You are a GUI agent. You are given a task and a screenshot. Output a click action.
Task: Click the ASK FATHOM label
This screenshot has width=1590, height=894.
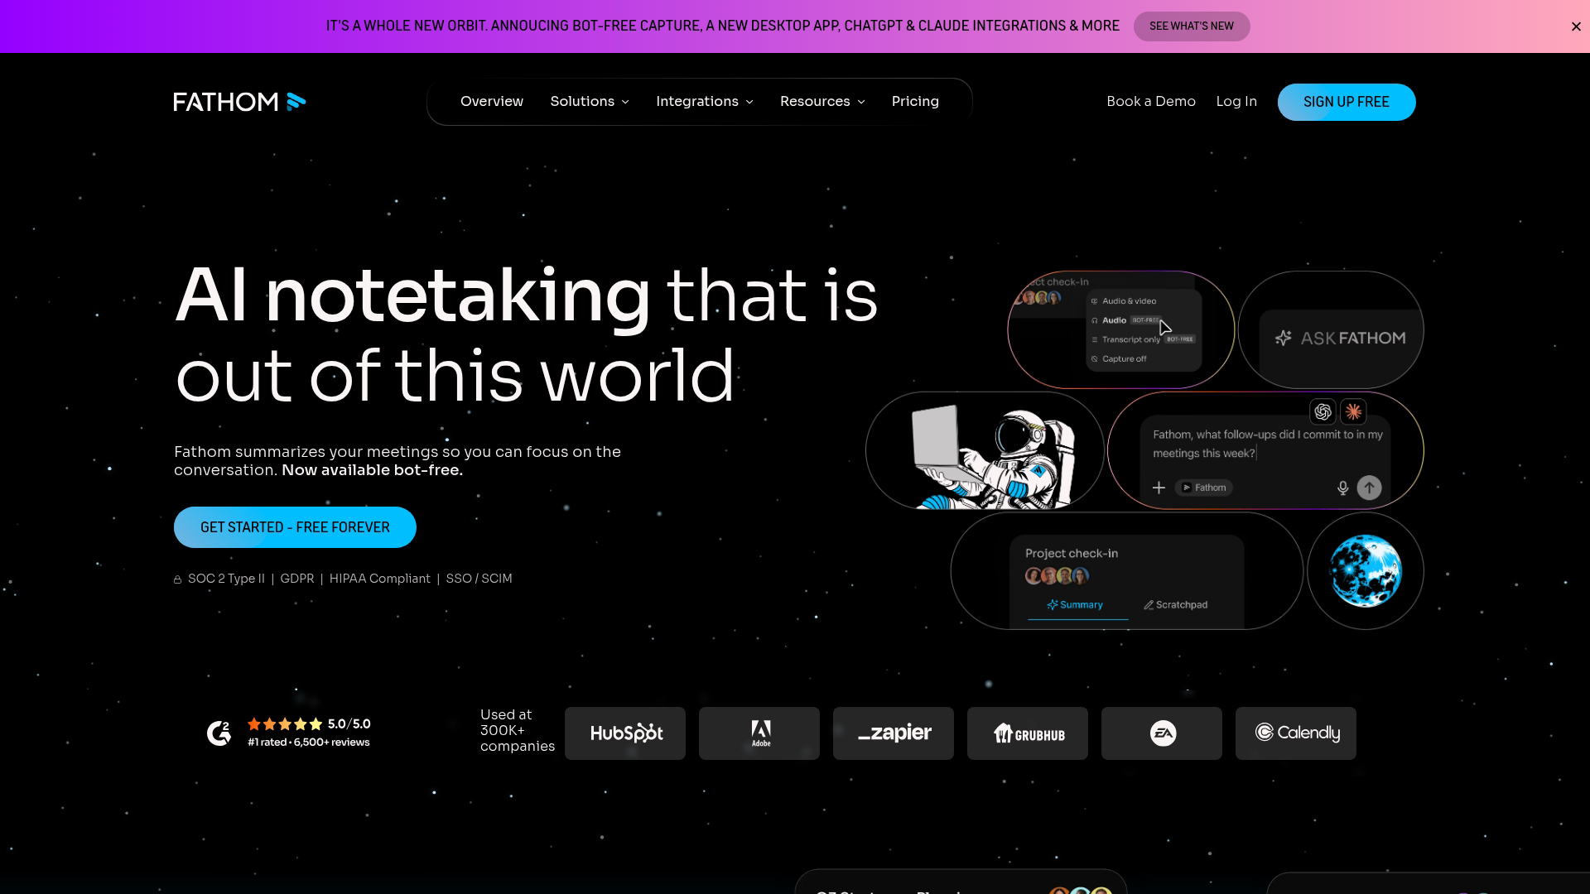coord(1353,338)
